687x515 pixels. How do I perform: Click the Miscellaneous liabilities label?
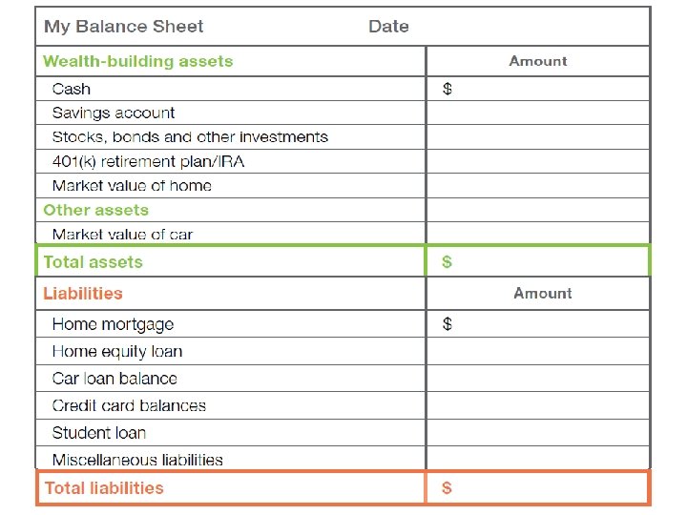[x=137, y=460]
